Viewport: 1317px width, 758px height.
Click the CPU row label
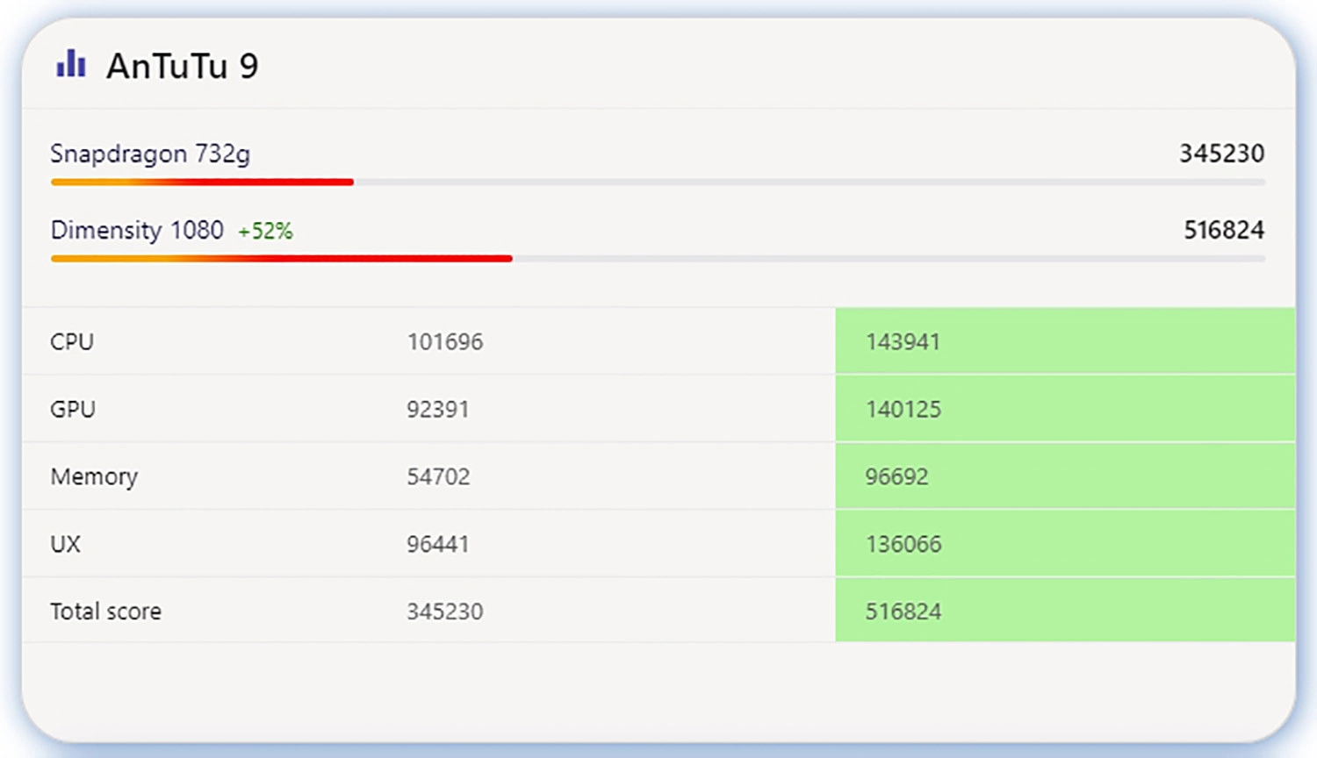click(x=72, y=341)
